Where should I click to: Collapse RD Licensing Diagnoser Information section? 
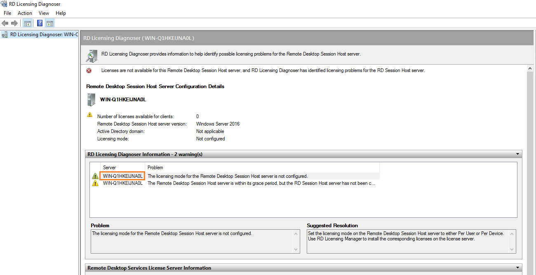[517, 154]
